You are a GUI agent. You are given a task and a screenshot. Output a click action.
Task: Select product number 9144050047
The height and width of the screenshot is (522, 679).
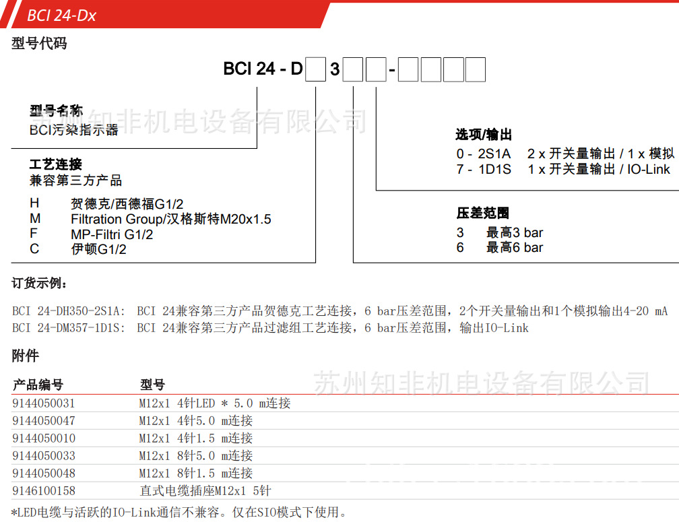44,421
